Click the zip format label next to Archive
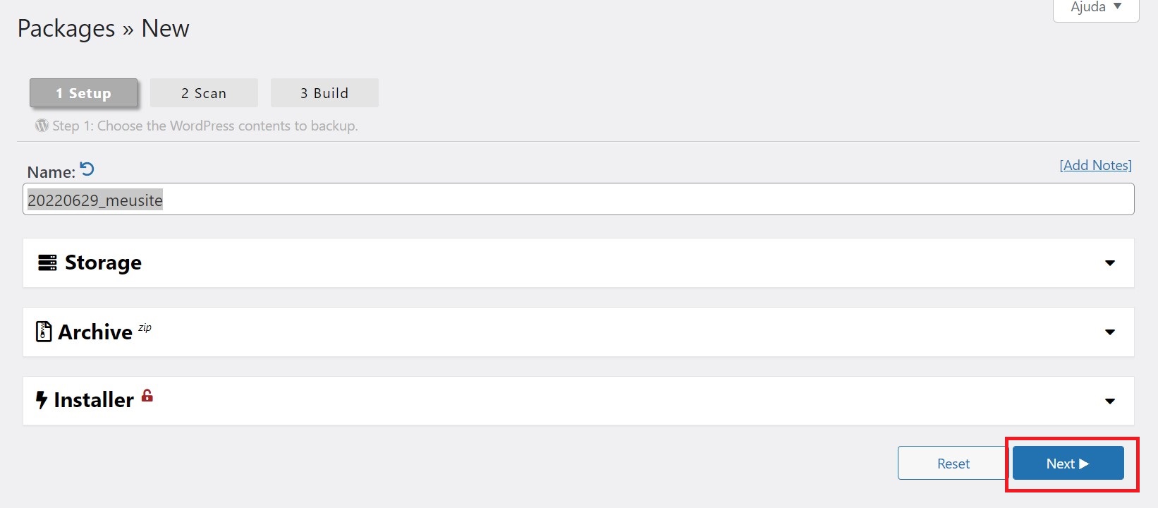Screen dimensions: 1158x508 coord(145,327)
